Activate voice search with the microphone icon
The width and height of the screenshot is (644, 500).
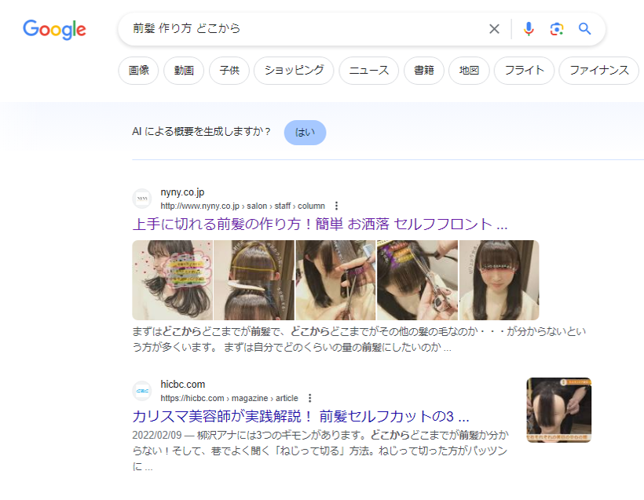coord(528,28)
